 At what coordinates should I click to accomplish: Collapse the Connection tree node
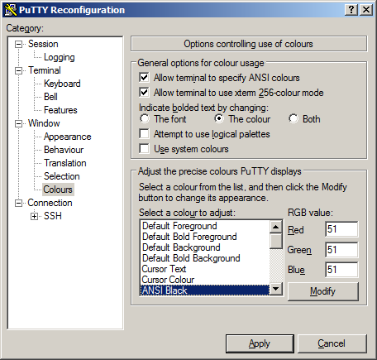18,203
